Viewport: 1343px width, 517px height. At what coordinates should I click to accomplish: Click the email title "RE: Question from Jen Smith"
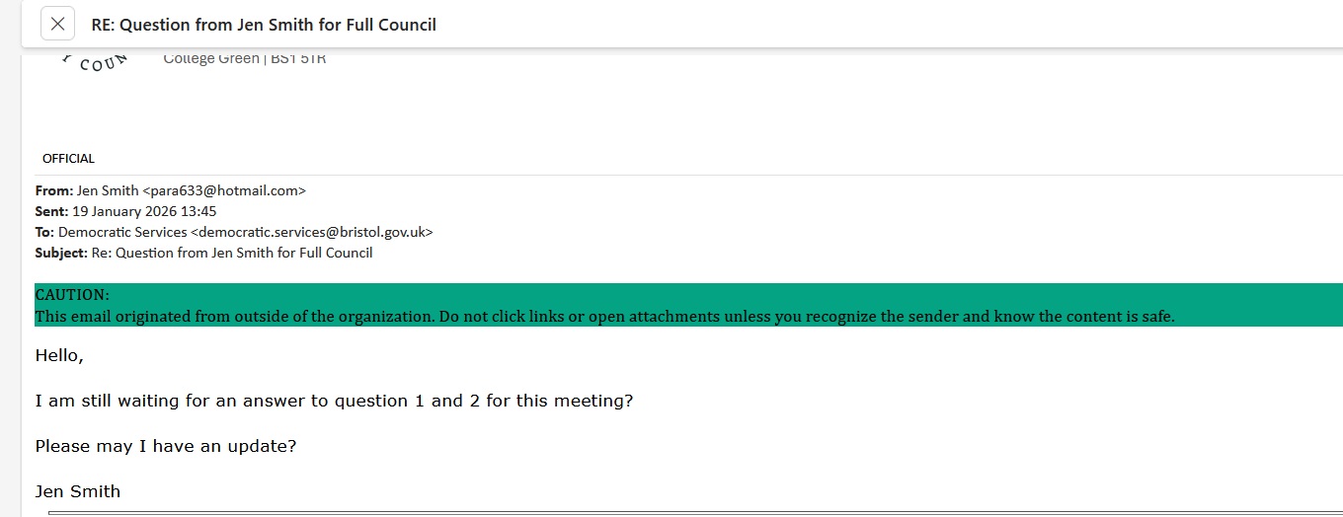pyautogui.click(x=264, y=25)
